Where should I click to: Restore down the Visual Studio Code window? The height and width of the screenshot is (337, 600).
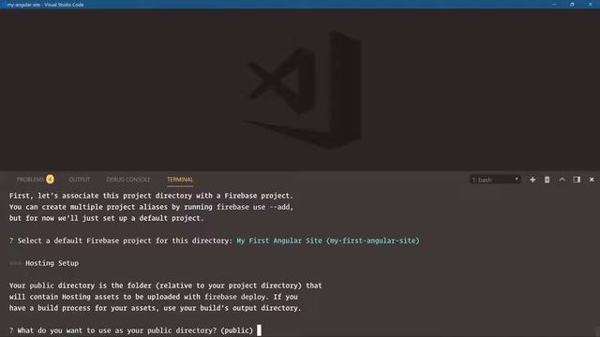coord(572,4)
